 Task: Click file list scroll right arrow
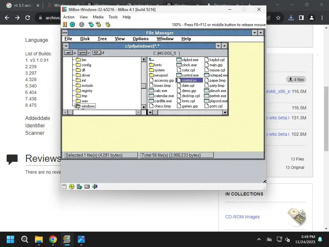pyautogui.click(x=225, y=112)
